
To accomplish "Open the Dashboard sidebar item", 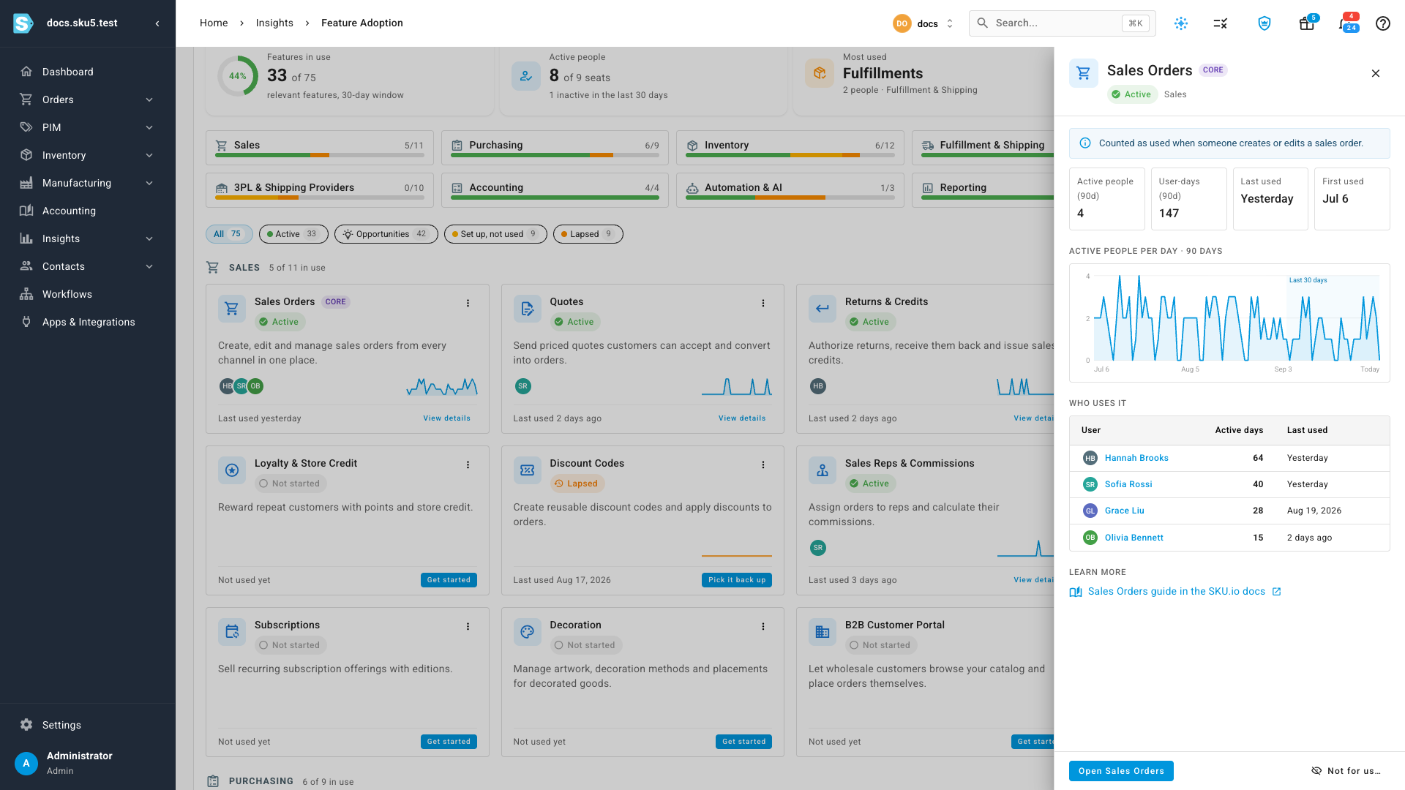I will [88, 72].
